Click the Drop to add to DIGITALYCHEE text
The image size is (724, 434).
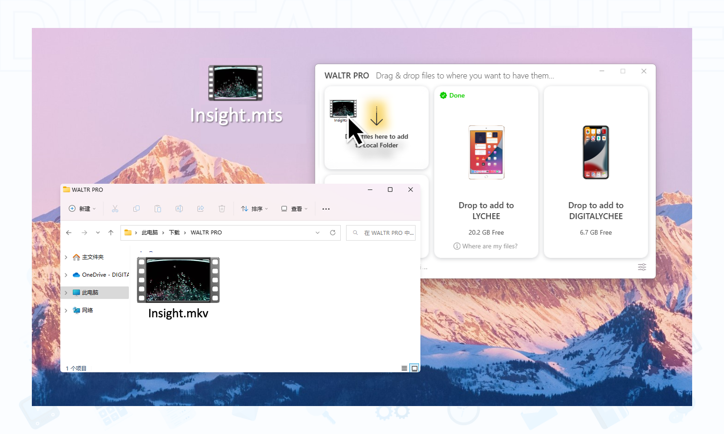(596, 211)
